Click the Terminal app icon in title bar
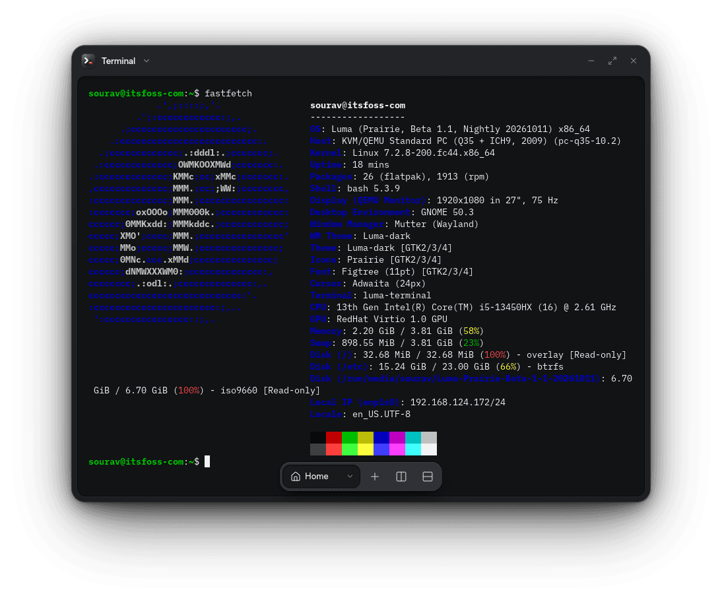The image size is (722, 600). coord(88,61)
